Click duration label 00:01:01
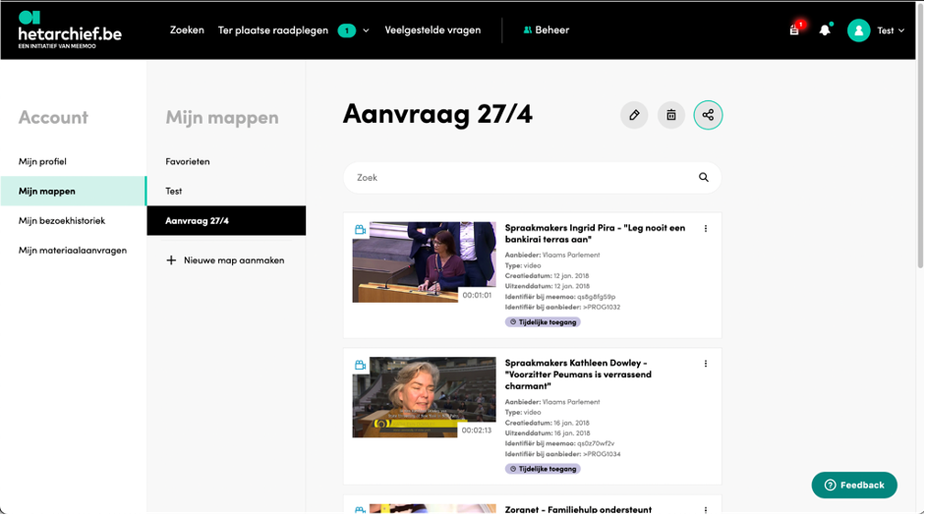The image size is (925, 516). [477, 295]
